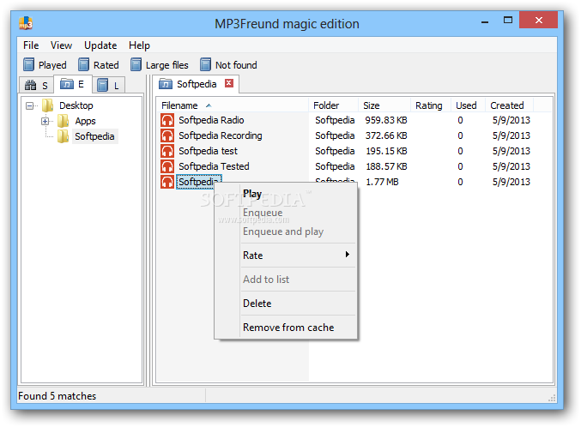Click the MP3Freund app icon in title bar
Screen dimensions: 581x427
[x=26, y=23]
